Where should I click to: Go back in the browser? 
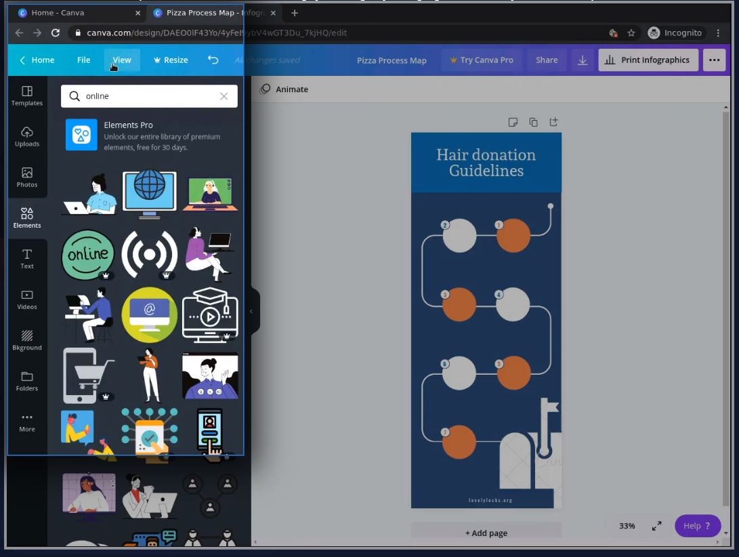coord(19,33)
